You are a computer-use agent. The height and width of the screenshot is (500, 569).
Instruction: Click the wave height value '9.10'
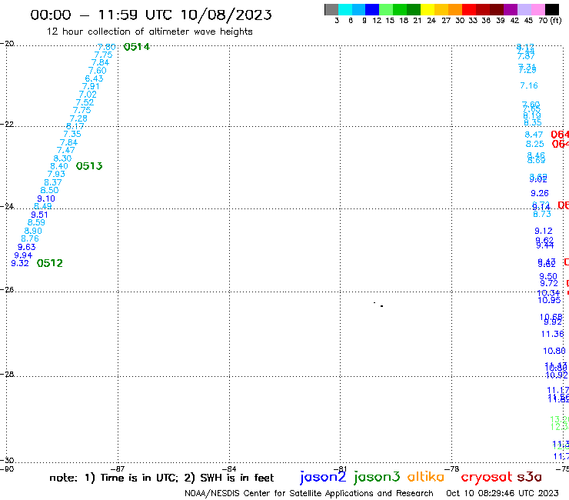tap(46, 199)
